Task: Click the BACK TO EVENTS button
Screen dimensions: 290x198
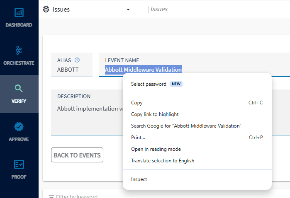Action: (77, 155)
